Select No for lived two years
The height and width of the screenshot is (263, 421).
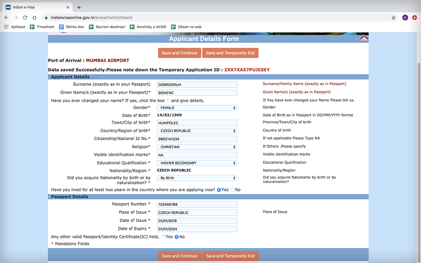232,190
